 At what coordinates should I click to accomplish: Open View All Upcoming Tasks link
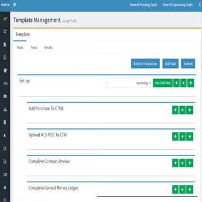coord(178,5)
